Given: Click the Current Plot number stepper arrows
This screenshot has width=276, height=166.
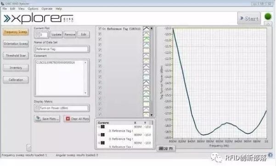Looking at the screenshot, I should point(37,34).
